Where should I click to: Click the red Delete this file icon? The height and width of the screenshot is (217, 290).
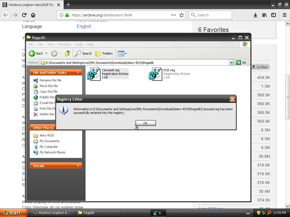pos(36,114)
